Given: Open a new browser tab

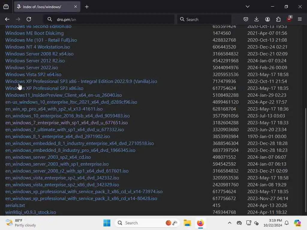Looking at the screenshot, I should click(x=87, y=7).
